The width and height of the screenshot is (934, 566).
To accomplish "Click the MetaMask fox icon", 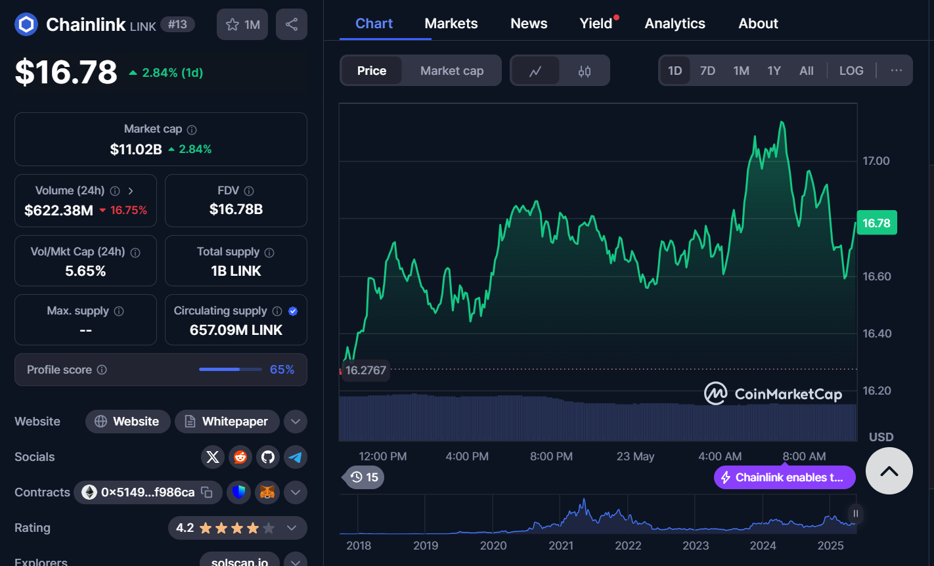I will 267,492.
